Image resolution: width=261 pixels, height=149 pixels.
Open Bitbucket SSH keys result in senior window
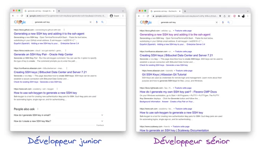click(176, 55)
